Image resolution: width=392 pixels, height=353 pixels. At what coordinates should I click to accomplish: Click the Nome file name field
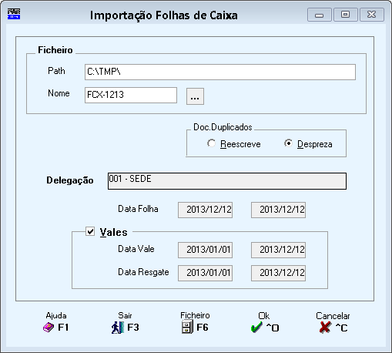pyautogui.click(x=131, y=95)
